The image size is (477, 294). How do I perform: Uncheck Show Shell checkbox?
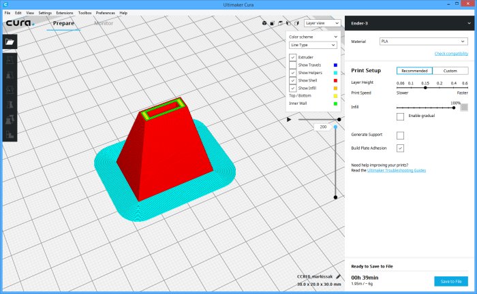coord(292,80)
